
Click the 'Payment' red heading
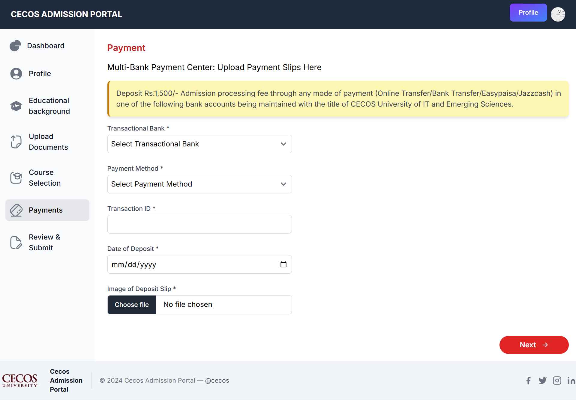pos(126,48)
